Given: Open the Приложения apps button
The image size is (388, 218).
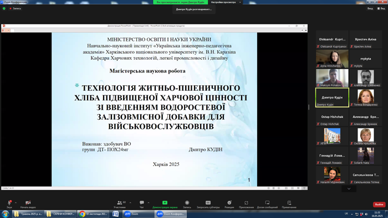Looking at the screenshot, I should coord(246,204).
